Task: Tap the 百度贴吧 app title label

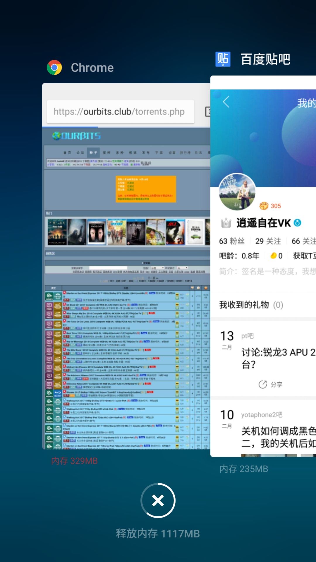Action: 265,59
